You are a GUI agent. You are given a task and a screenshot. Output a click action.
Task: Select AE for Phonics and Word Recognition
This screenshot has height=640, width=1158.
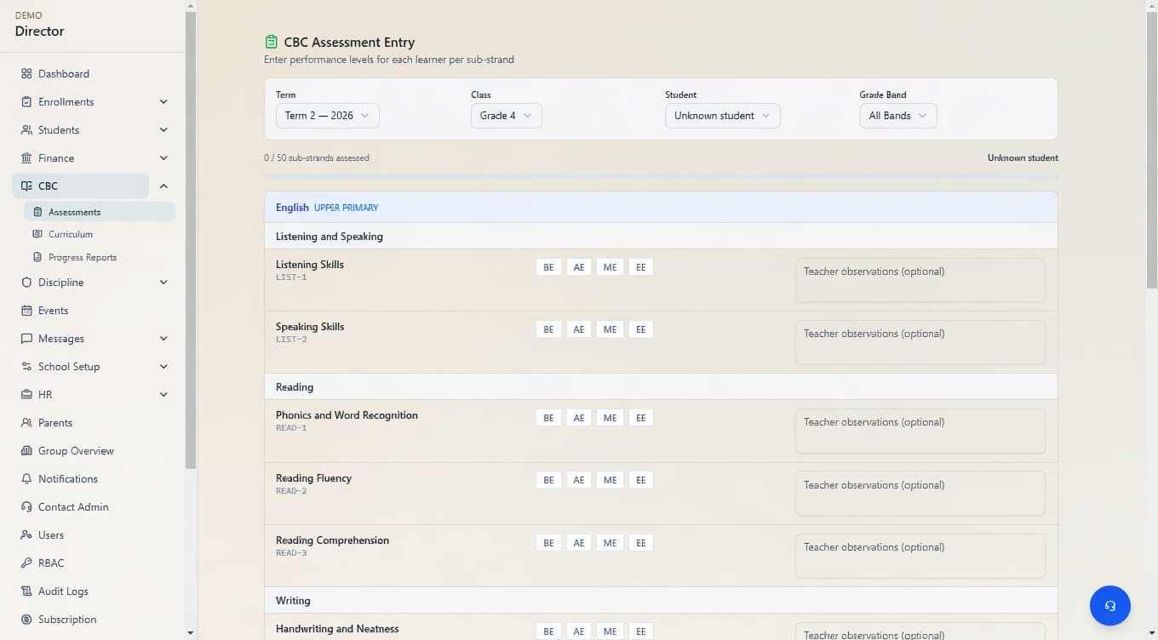(579, 418)
